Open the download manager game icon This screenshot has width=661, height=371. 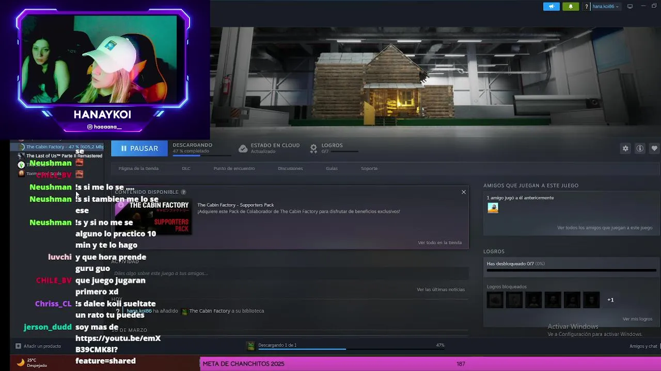coord(250,346)
